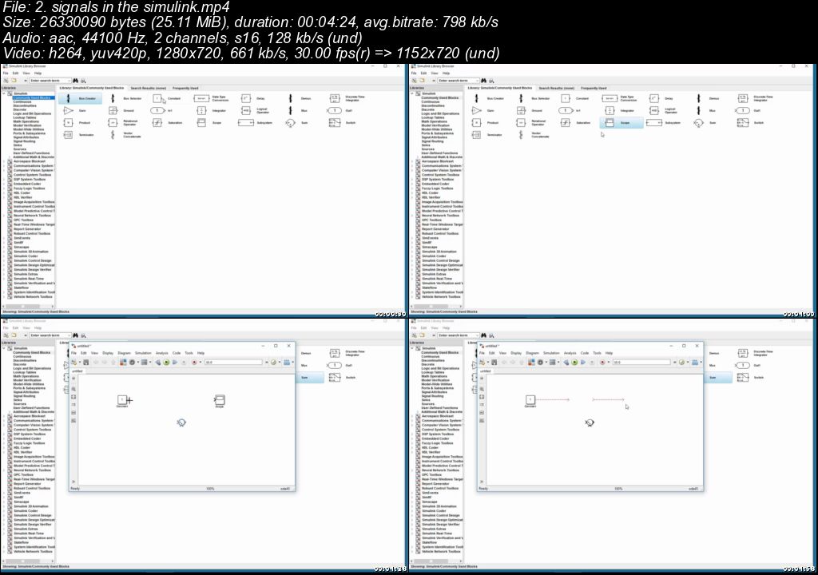Viewport: 818px width, 575px height.
Task: Select Simscape library in bottom-right tree
Action: pyautogui.click(x=430, y=502)
